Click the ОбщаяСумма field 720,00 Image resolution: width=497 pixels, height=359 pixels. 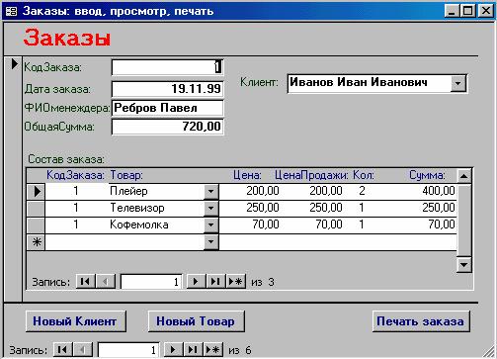point(167,127)
